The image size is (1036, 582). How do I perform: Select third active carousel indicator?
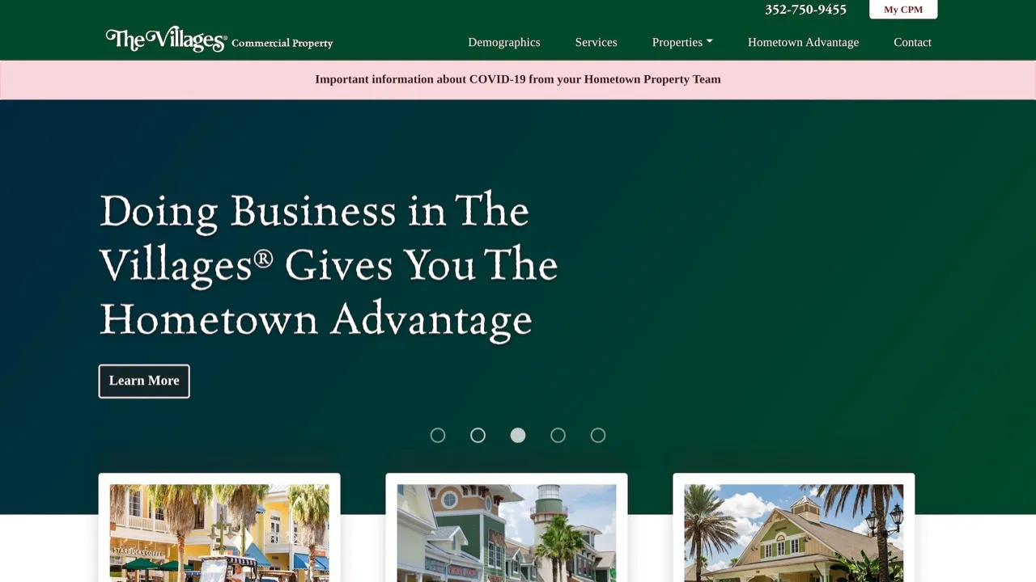(518, 436)
